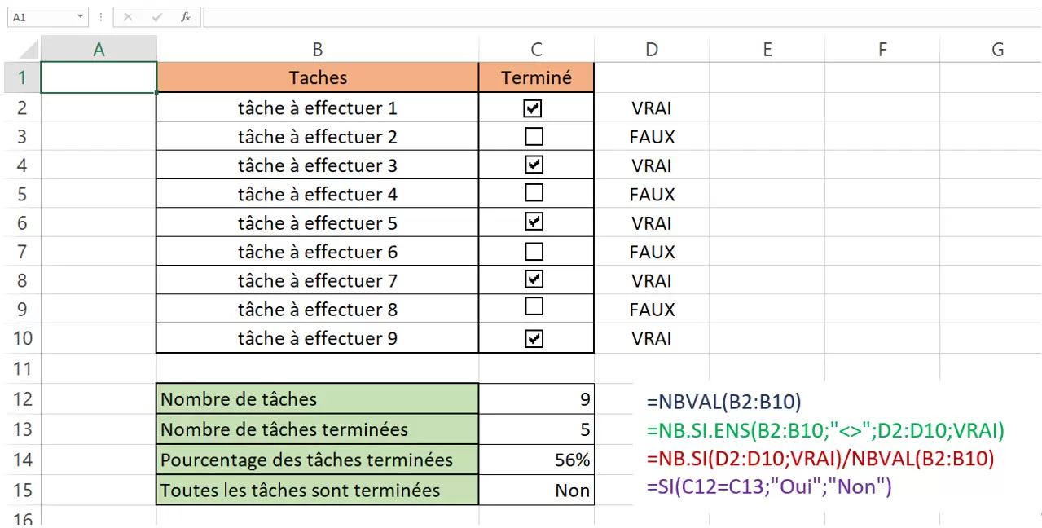Click the Enter checkmark icon near the formula bar
This screenshot has height=528, width=1042.
(x=156, y=16)
